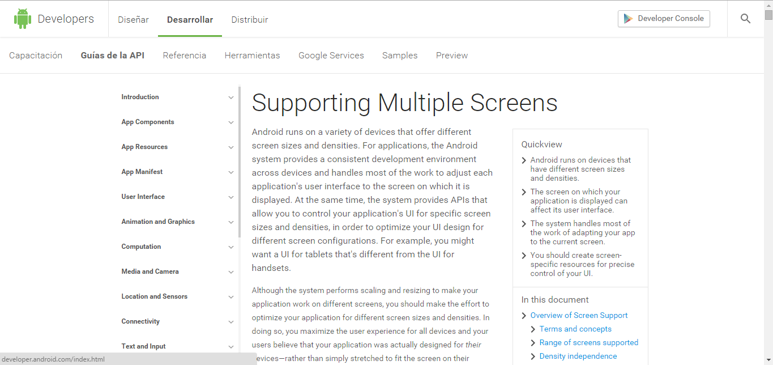This screenshot has height=365, width=773.
Task: Open search with the magnifier icon
Action: pyautogui.click(x=745, y=19)
